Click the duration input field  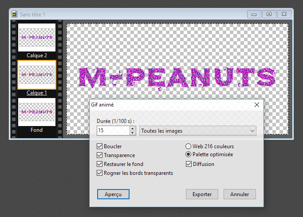click(x=112, y=131)
